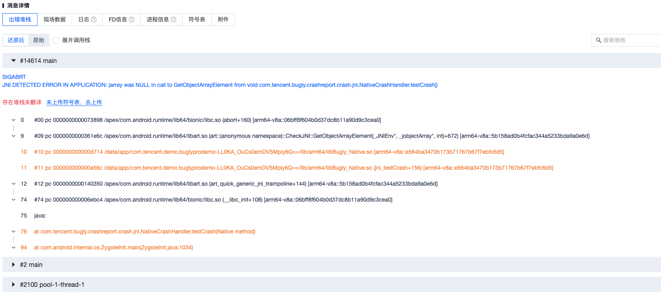The height and width of the screenshot is (296, 661).
Task: Open the FD信息 tab
Action: 122,20
